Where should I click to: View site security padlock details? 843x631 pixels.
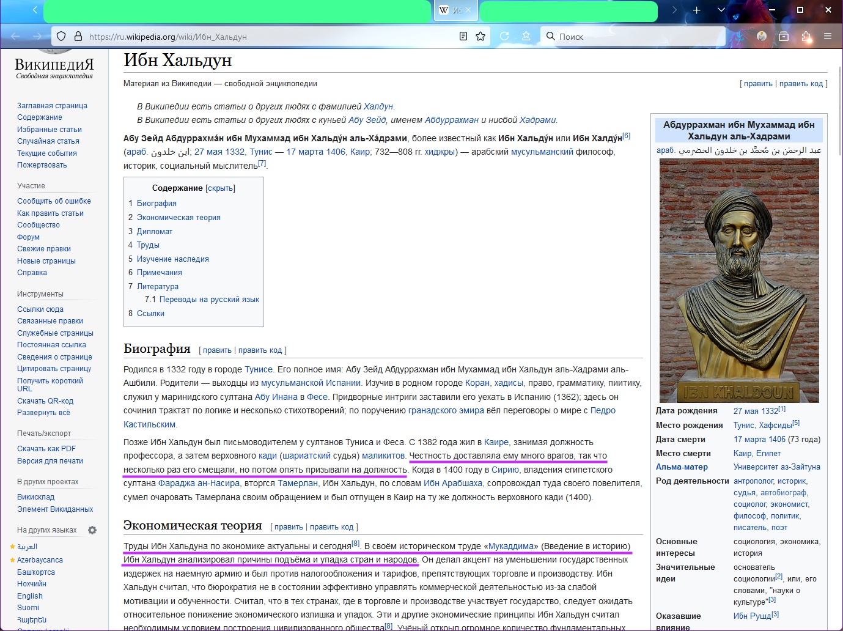point(78,37)
